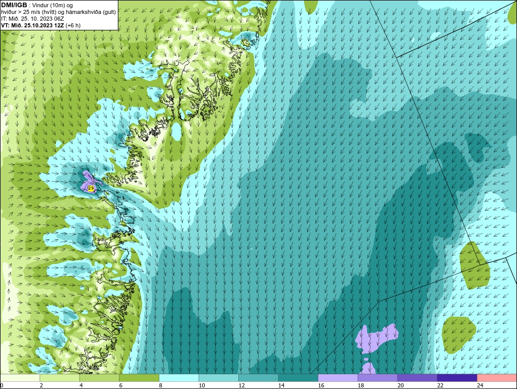The width and height of the screenshot is (517, 389).
Task: Select the 18–20 m/s purple legend swatch
Action: [377, 378]
